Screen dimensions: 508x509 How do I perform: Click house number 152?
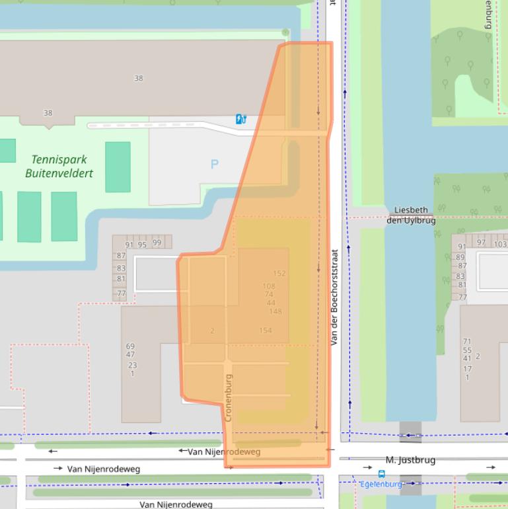[279, 274]
